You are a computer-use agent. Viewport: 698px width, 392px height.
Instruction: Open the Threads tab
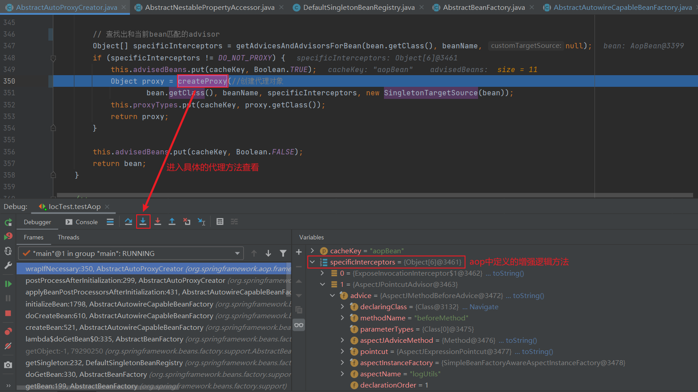click(x=69, y=237)
